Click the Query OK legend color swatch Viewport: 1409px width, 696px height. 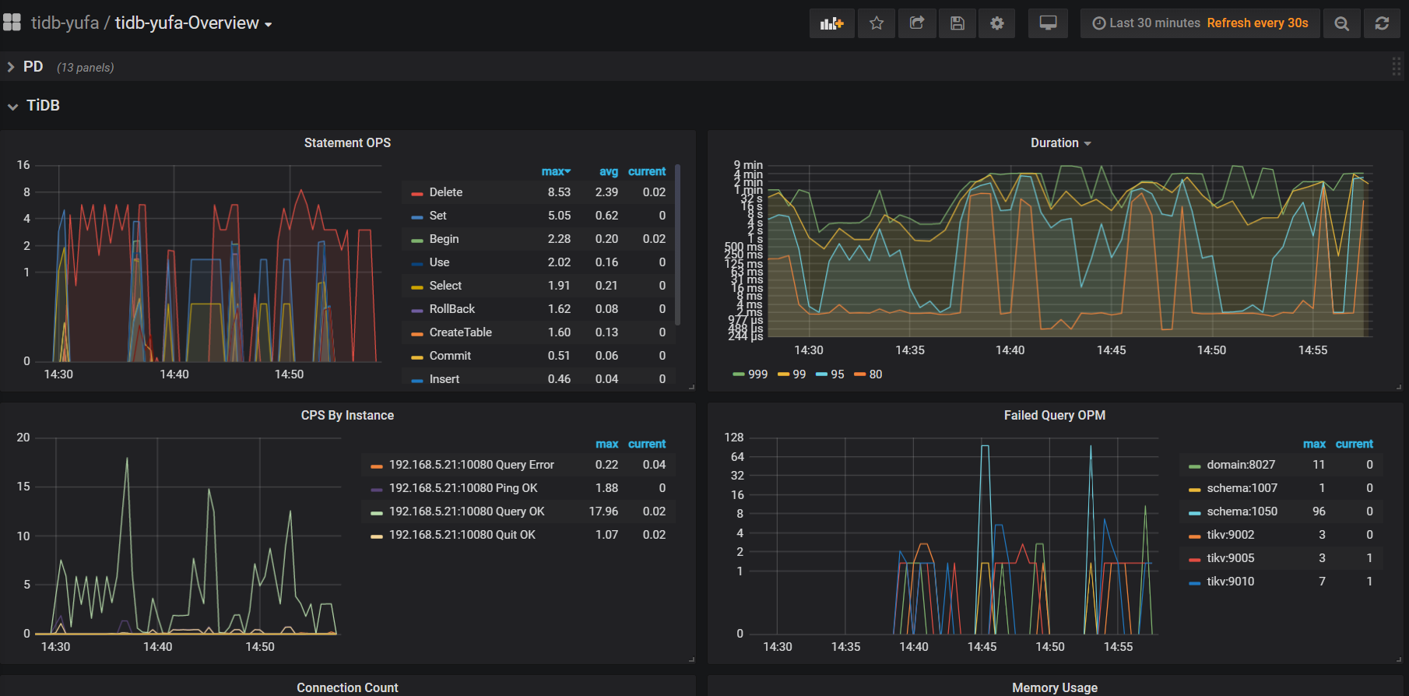(377, 512)
